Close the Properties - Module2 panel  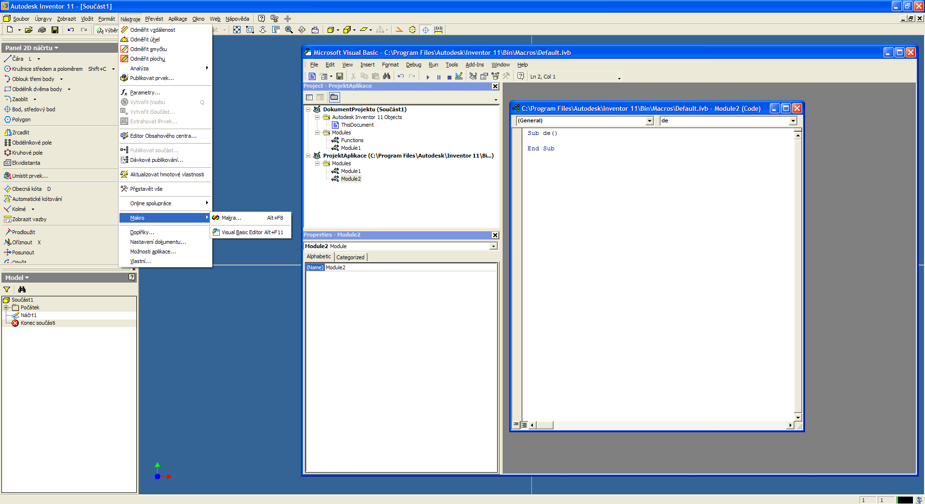[495, 235]
